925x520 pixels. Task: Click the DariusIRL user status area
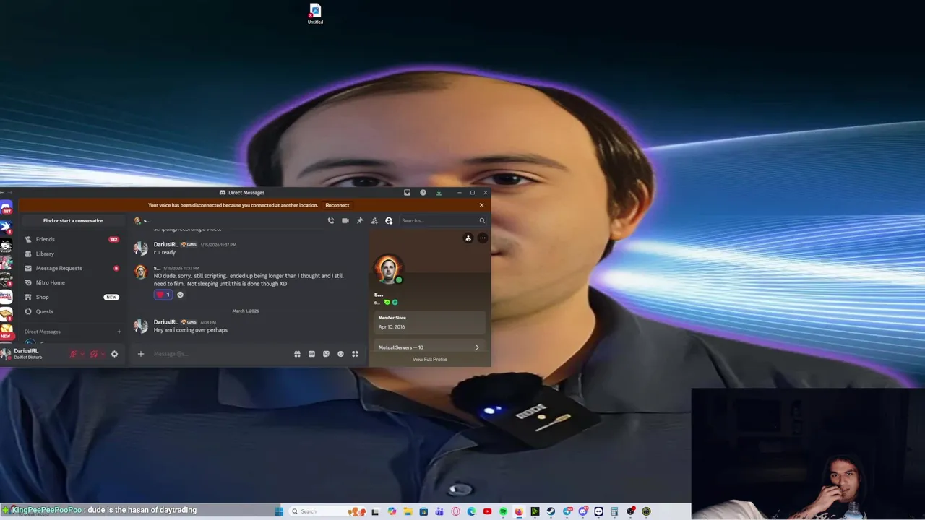(29, 354)
